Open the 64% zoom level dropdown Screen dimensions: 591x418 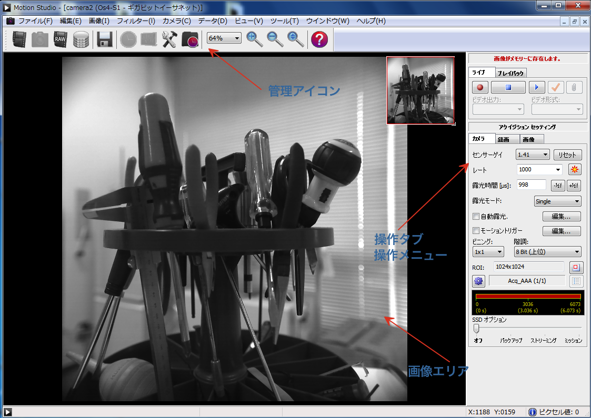(x=224, y=38)
